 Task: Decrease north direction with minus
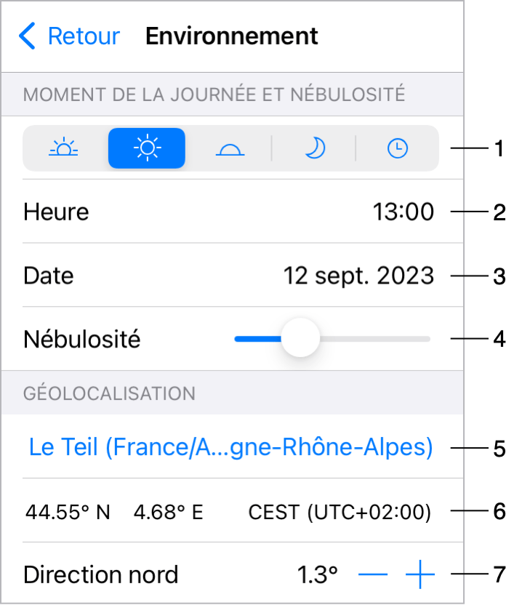[373, 574]
